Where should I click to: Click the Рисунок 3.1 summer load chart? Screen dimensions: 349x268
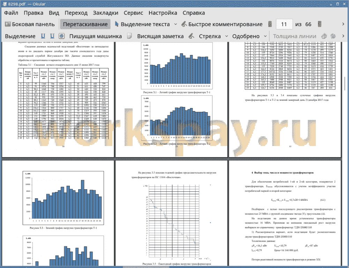[177, 66]
